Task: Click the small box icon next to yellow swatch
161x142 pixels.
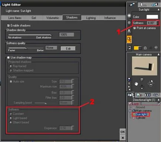Action: 140,48
